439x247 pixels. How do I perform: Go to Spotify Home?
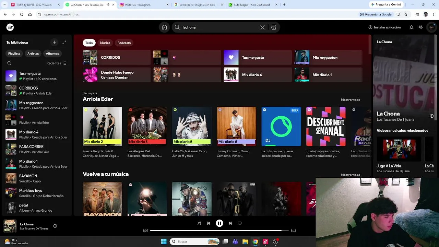tap(164, 27)
